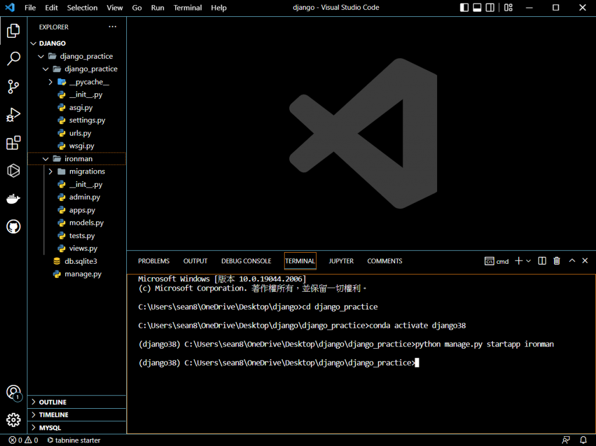Expand the __pycache__ folder
The image size is (596, 446).
pyautogui.click(x=50, y=82)
